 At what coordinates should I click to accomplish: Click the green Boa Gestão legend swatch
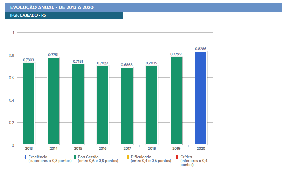[x=75, y=157]
